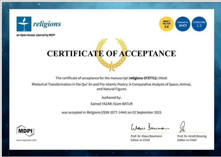The image size is (221, 157).
Task: Click the religions journal chalice logo
Action: 24,24
